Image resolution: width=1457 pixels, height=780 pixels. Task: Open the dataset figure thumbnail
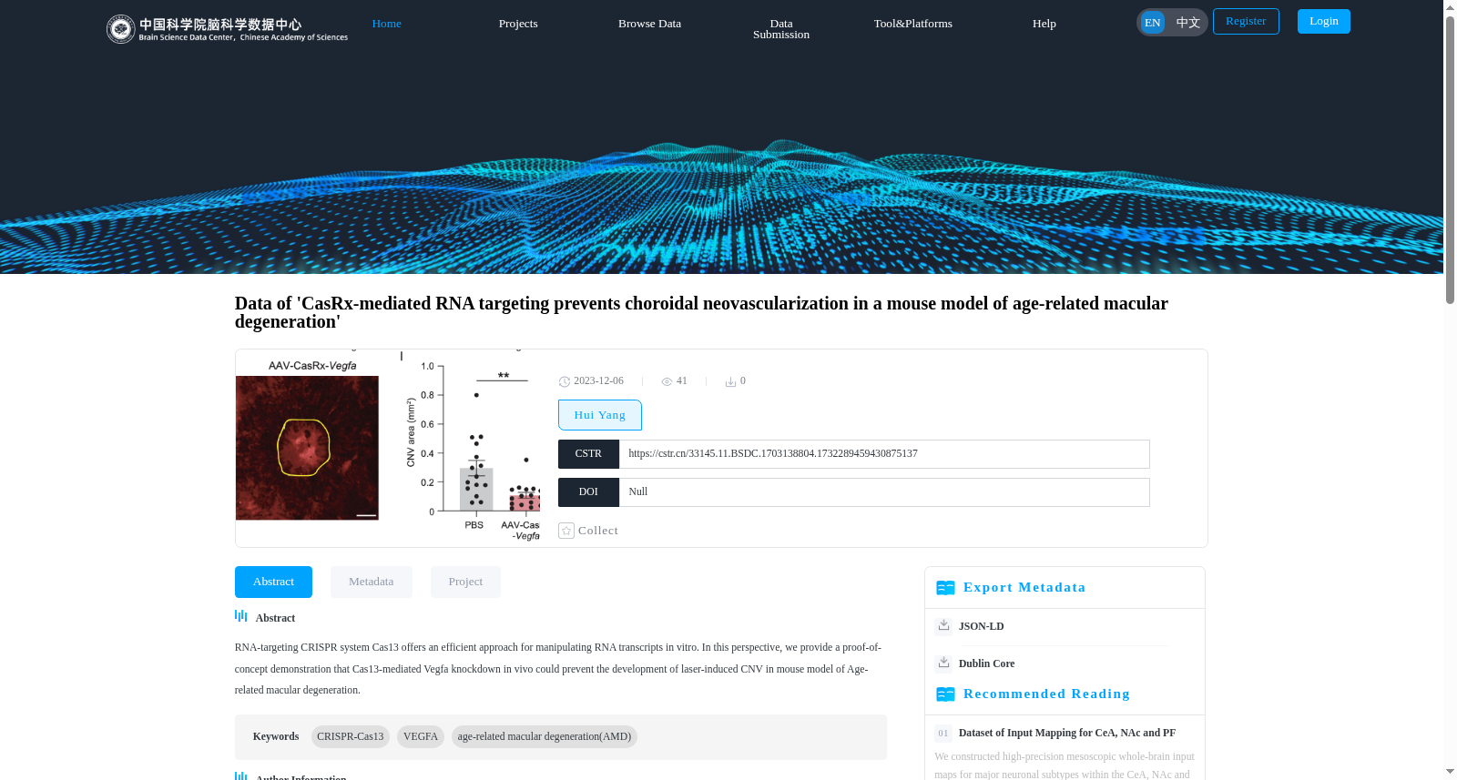pos(388,448)
